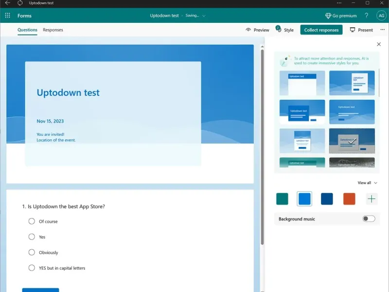Click the scrollbar up arrow of form
This screenshot has width=389, height=292.
point(262,47)
